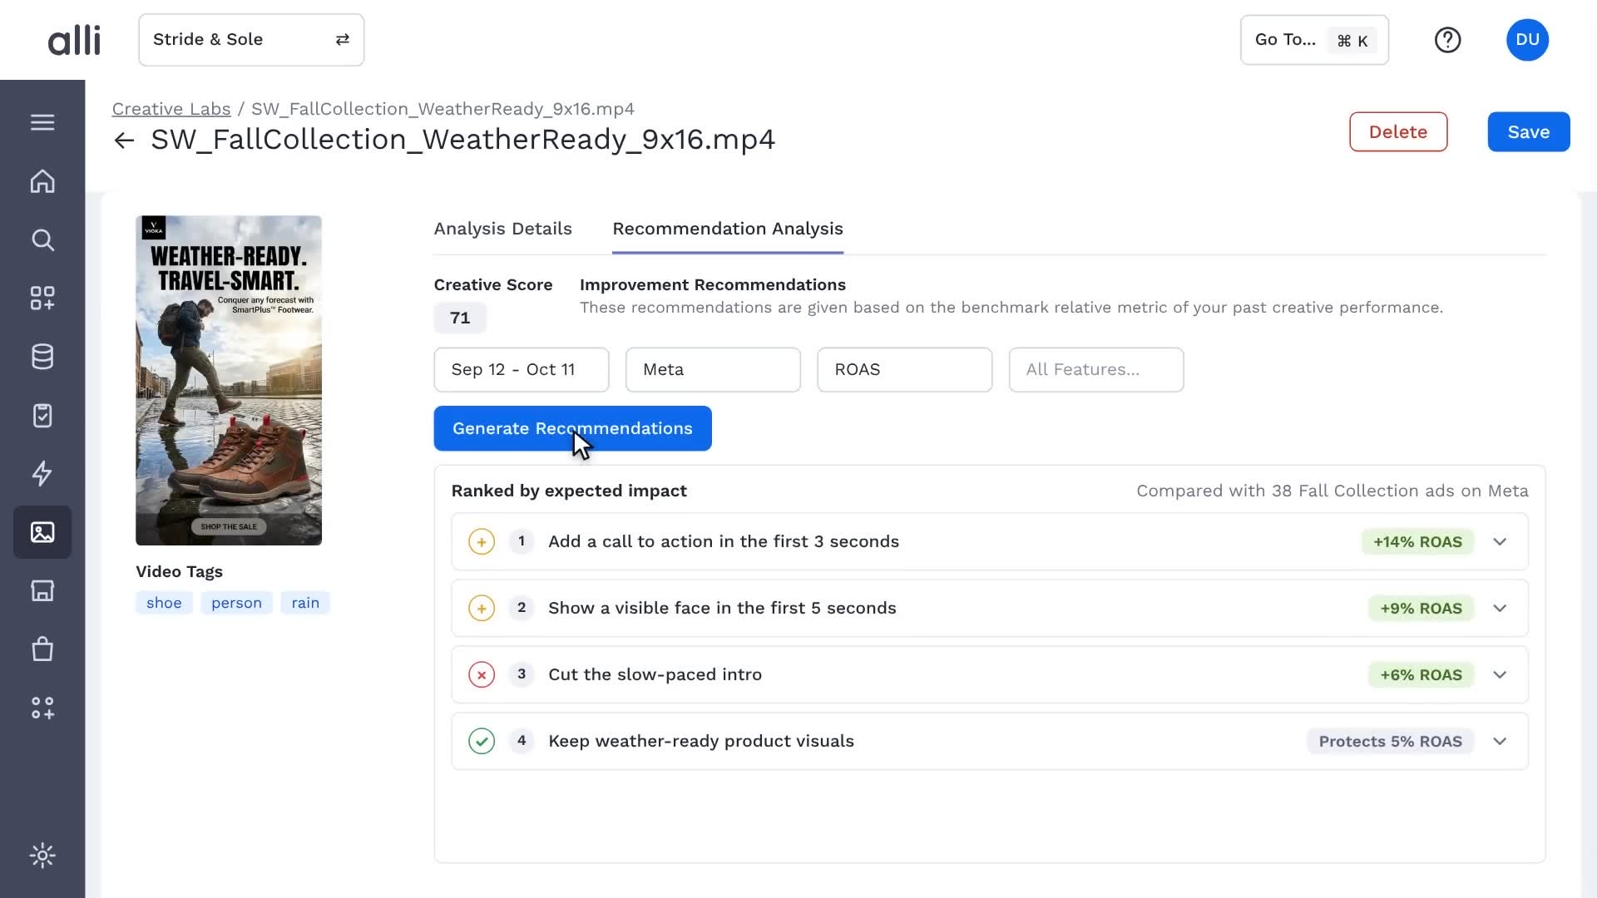Open the clipboard checklist icon in sidebar
1597x898 pixels.
click(x=42, y=415)
